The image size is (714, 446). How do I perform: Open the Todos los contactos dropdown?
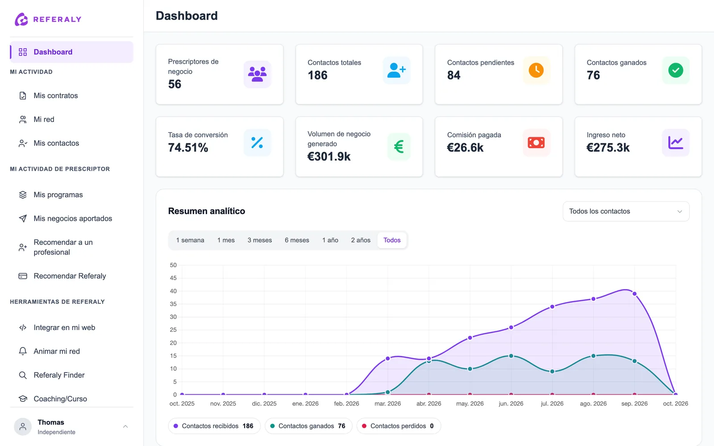tap(626, 211)
